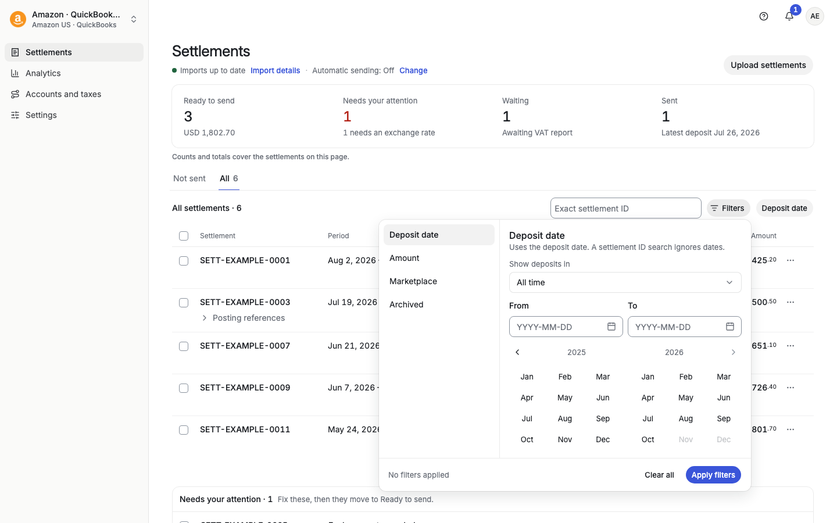This screenshot has height=523, width=837.
Task: Click Apply filters button
Action: point(713,475)
